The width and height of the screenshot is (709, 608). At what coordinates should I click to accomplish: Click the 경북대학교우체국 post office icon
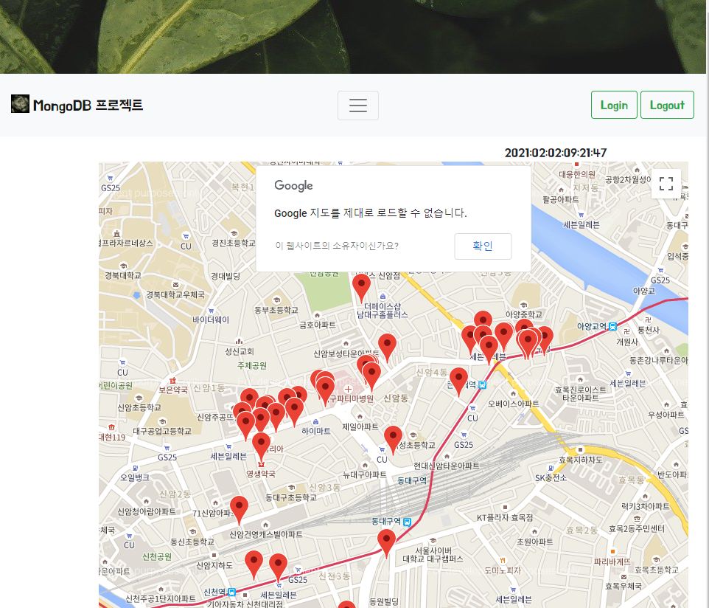pos(175,286)
